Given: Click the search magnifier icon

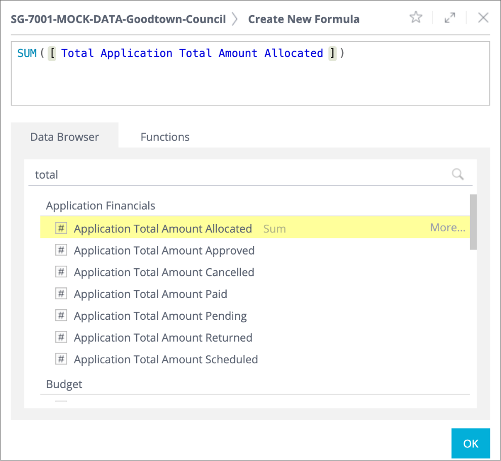Looking at the screenshot, I should pyautogui.click(x=457, y=175).
